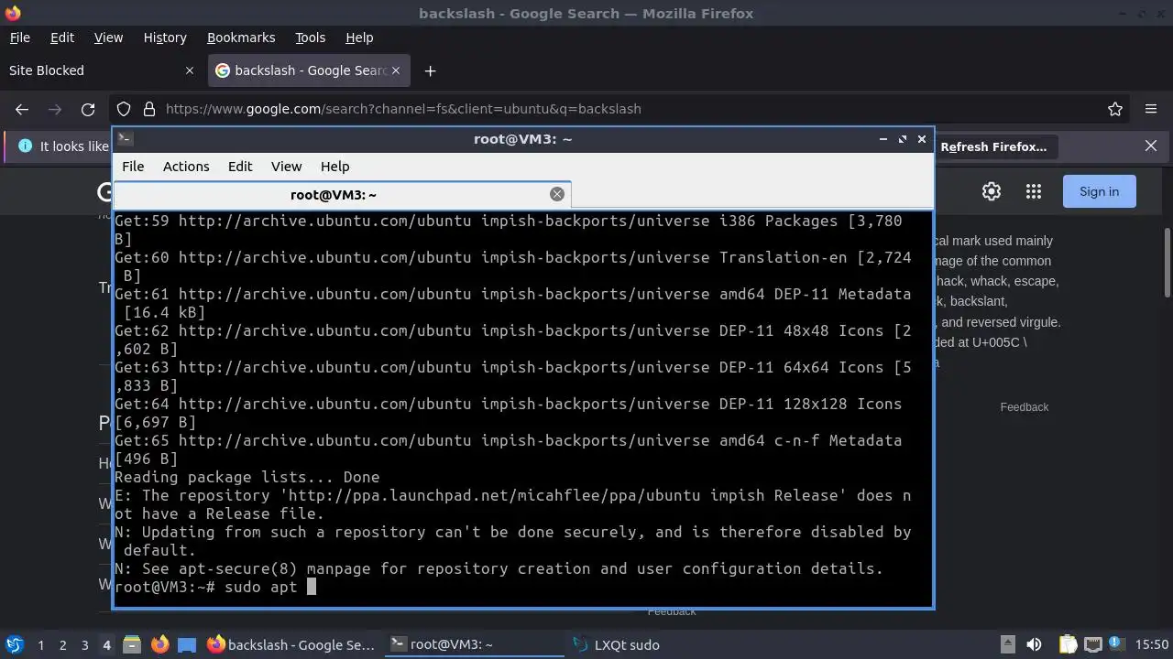Click the 15:50 clock
This screenshot has height=659, width=1173.
1151,644
